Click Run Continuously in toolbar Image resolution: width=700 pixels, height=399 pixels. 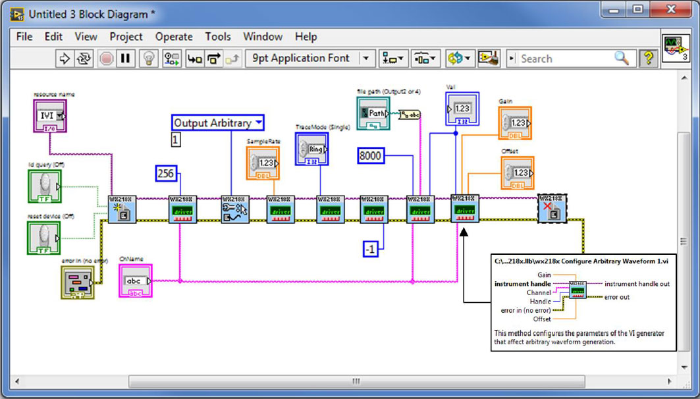point(84,59)
